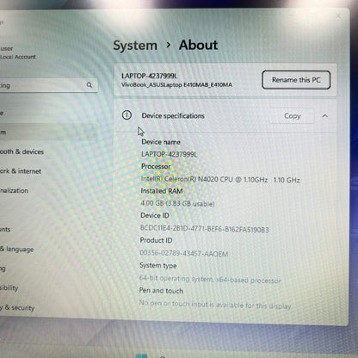Viewport: 358px width, 358px height.
Task: Select the user Local Account profile
Action: coord(18,52)
